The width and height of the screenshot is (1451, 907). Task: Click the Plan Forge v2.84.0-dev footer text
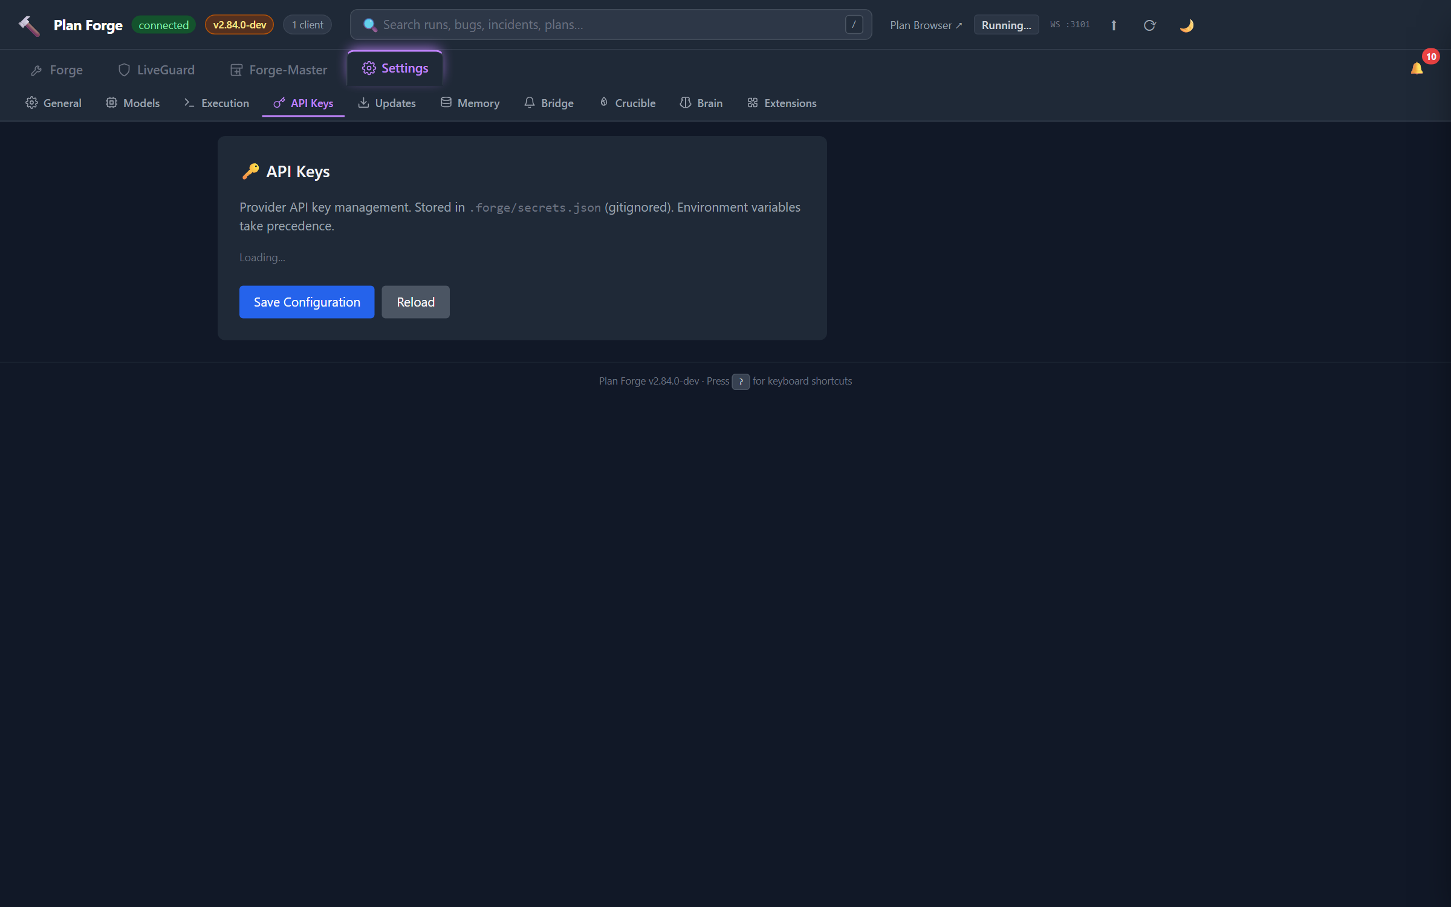coord(649,381)
